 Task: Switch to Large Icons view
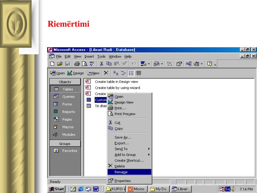116,73
